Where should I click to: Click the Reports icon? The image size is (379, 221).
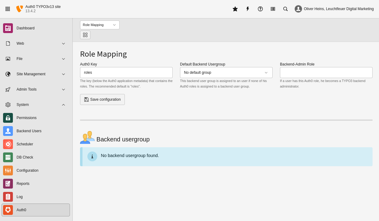pyautogui.click(x=8, y=184)
